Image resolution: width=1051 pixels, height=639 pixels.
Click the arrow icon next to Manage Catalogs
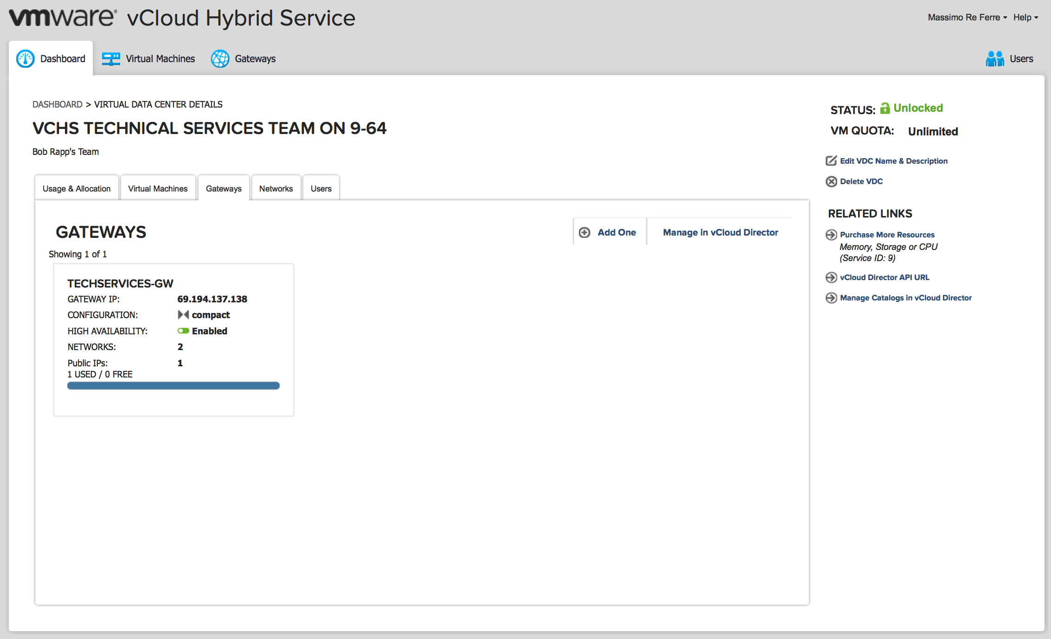pos(831,298)
